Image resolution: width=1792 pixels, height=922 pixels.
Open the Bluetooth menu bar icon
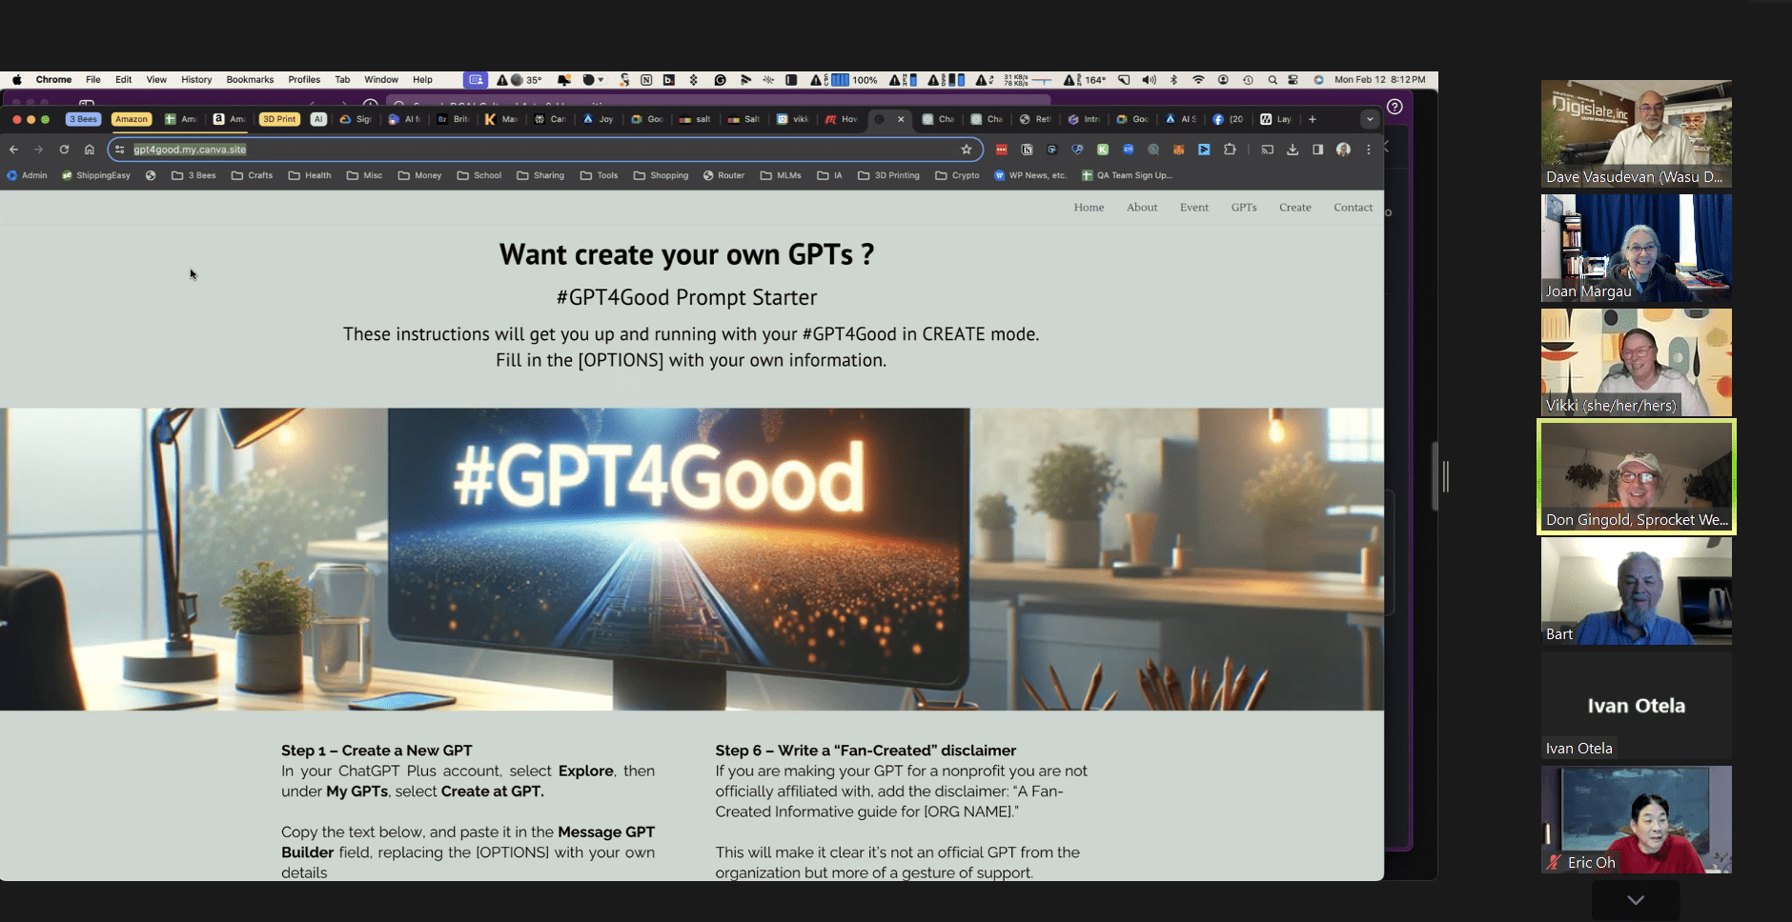(1174, 80)
